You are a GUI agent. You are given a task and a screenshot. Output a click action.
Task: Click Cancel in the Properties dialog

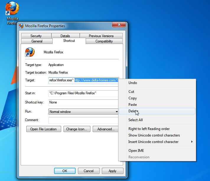89,171
